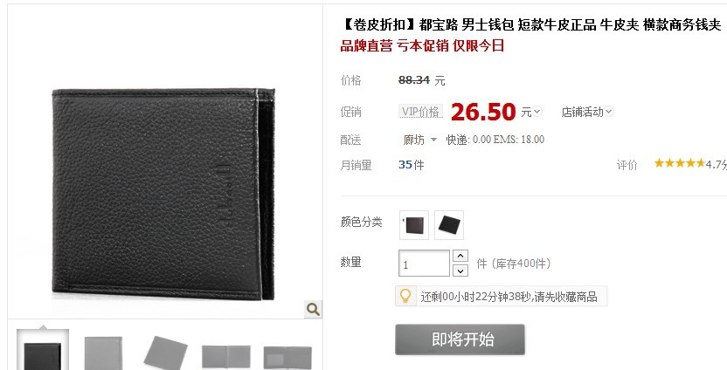Click the lightbulb tip icon
727x370 pixels.
tap(405, 296)
